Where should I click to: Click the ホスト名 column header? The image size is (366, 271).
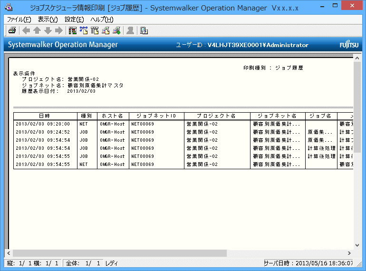[x=113, y=116]
